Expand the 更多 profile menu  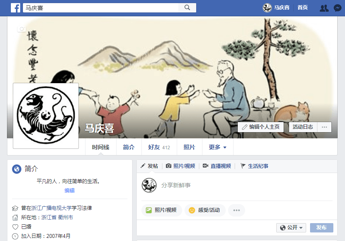218,147
